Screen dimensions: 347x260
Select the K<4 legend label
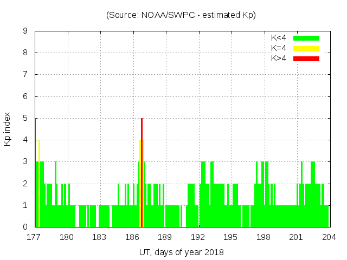[279, 38]
